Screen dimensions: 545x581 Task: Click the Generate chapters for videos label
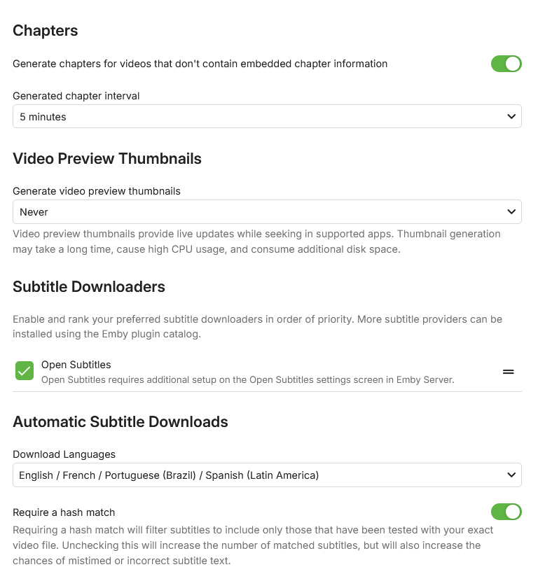tap(200, 64)
